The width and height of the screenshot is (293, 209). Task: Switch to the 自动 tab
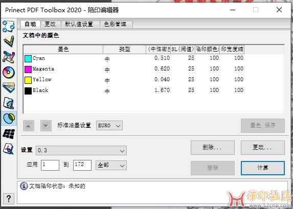[x=30, y=24]
